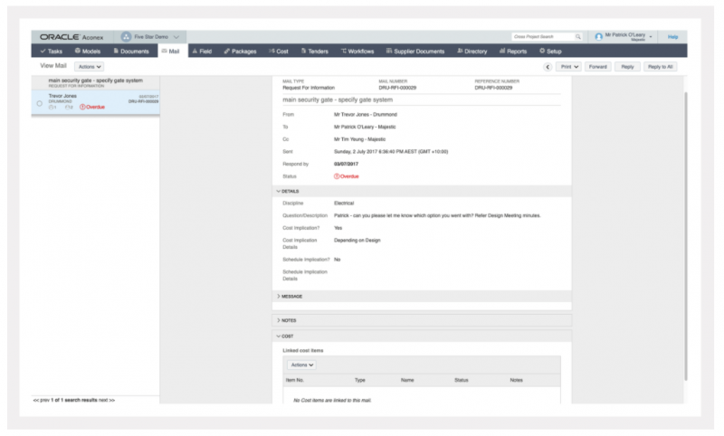This screenshot has width=724, height=436.
Task: Open the Tasks menu
Action: (52, 52)
